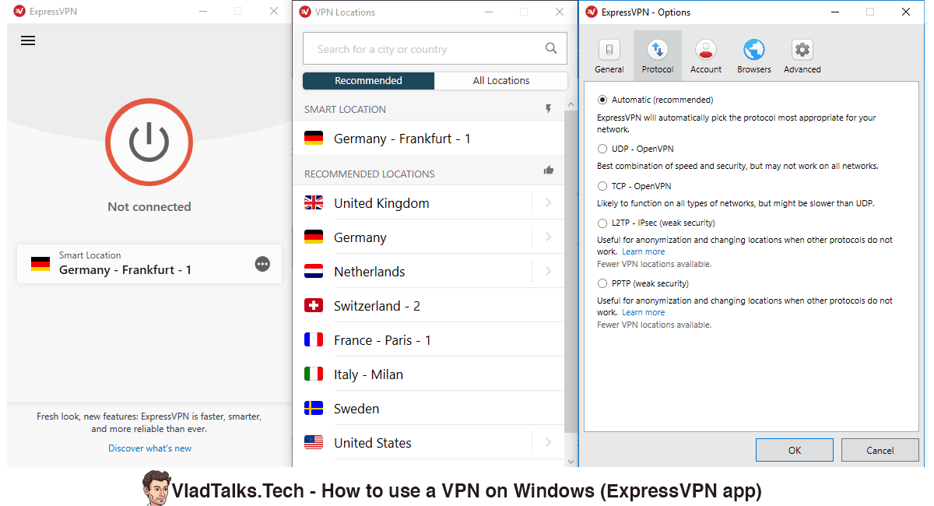Click the Italy flag icon

(314, 374)
